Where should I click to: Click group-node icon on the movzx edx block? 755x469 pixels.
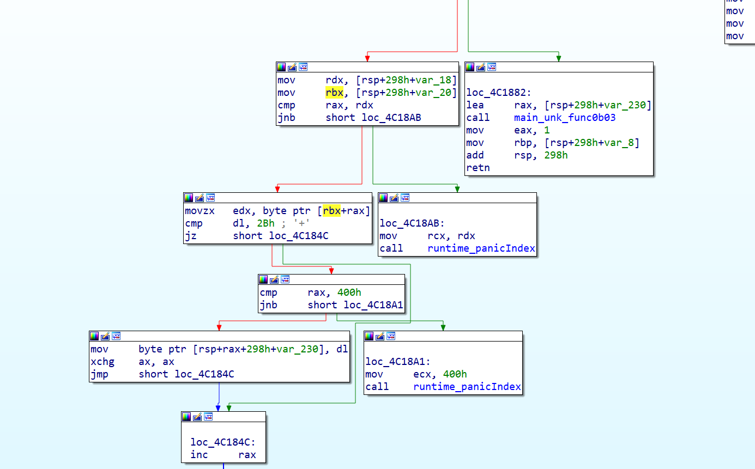pyautogui.click(x=210, y=198)
